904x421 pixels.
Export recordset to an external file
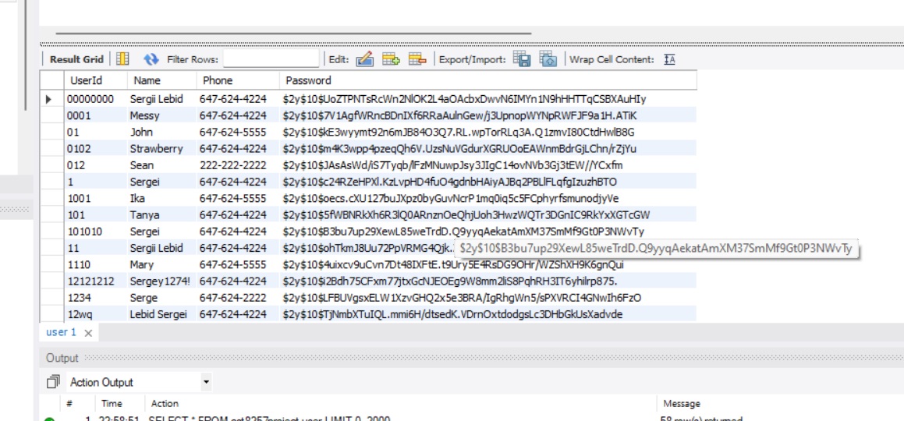click(x=522, y=59)
